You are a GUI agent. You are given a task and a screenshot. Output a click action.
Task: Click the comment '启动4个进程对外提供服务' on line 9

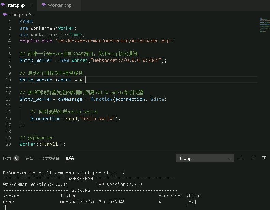pos(55,73)
